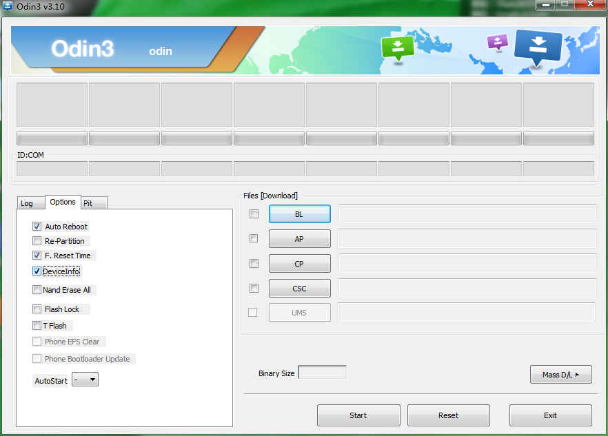This screenshot has height=436, width=608.
Task: Tick the checkbox beside the AP button
Action: pyautogui.click(x=254, y=238)
